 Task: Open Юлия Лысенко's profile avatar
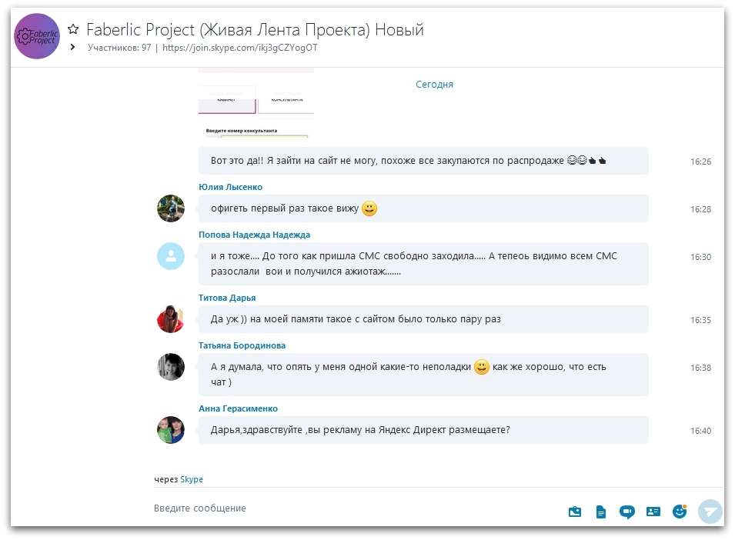tap(171, 208)
